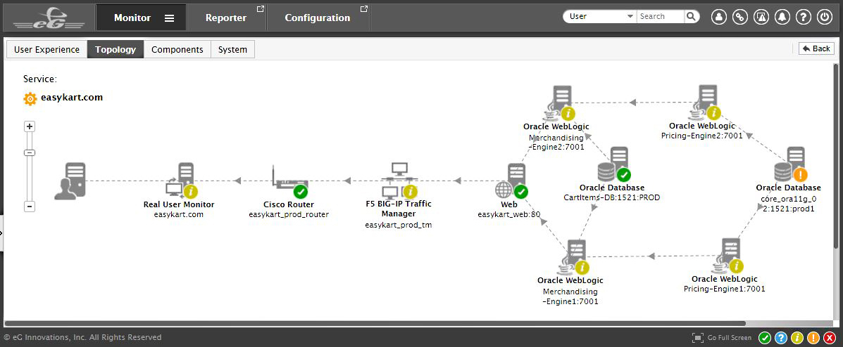The height and width of the screenshot is (347, 843).
Task: Open the Configuration module tab
Action: tap(317, 18)
